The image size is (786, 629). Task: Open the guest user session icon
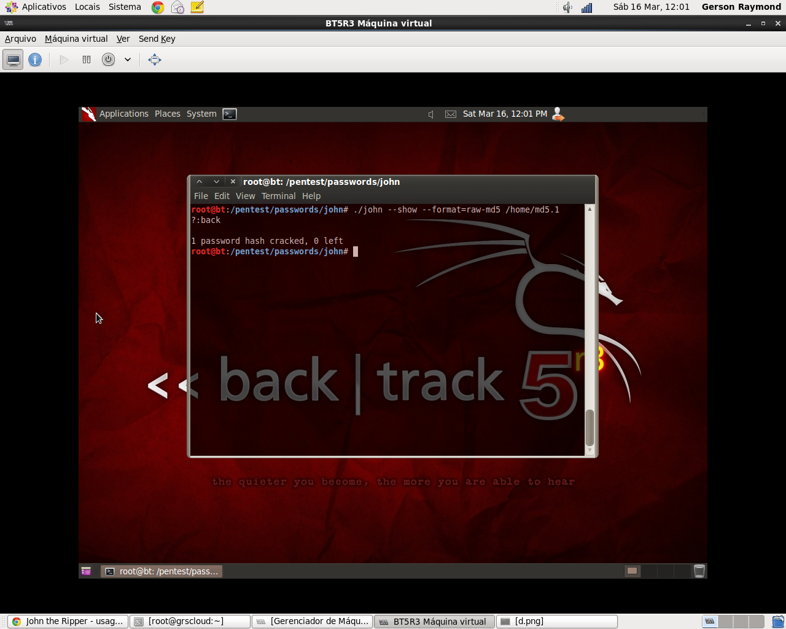tap(558, 114)
